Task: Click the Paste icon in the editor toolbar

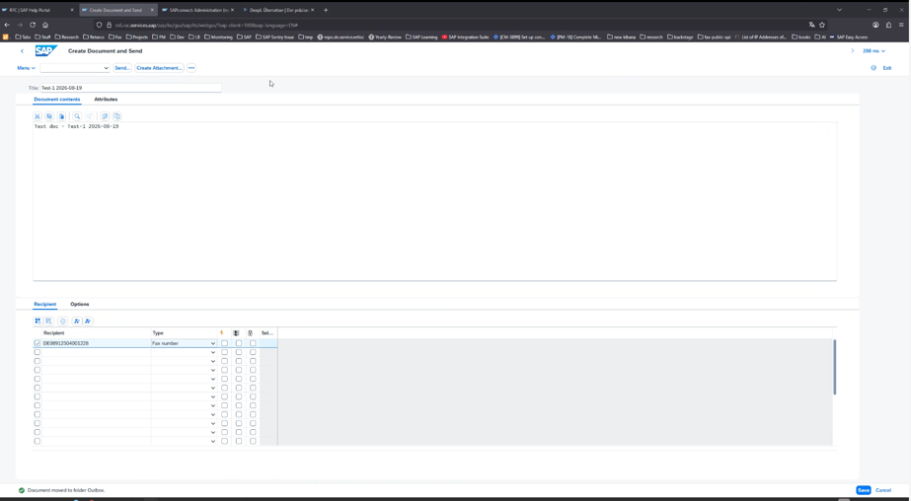Action: (x=61, y=116)
